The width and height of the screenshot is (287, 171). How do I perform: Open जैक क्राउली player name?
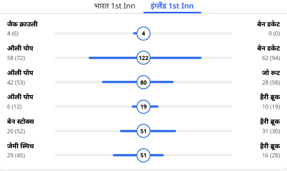22,24
